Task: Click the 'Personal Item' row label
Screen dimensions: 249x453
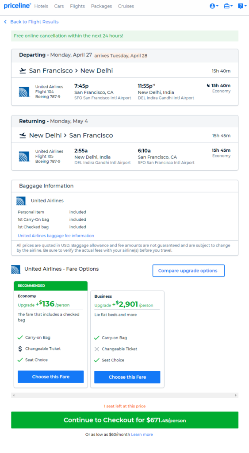Action: click(x=31, y=212)
